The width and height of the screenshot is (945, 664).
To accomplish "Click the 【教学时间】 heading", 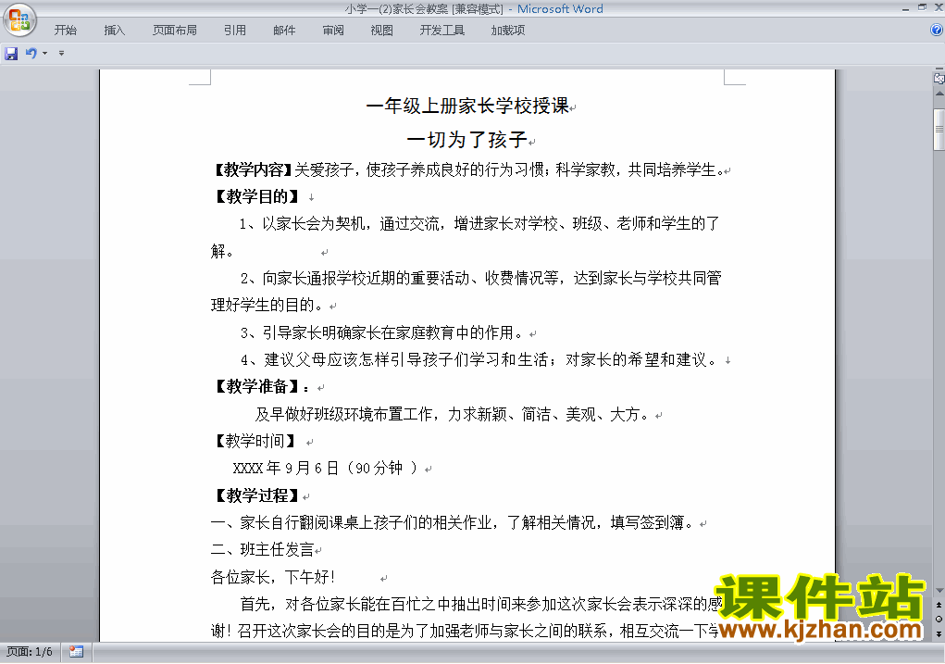I will point(255,442).
